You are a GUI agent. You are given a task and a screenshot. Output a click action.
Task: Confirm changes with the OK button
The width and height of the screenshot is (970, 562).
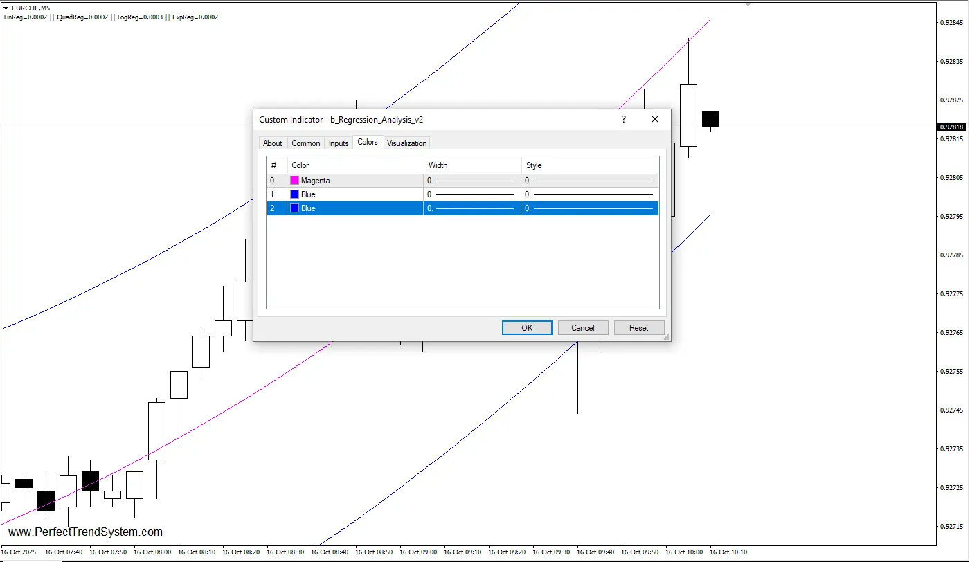coord(527,327)
